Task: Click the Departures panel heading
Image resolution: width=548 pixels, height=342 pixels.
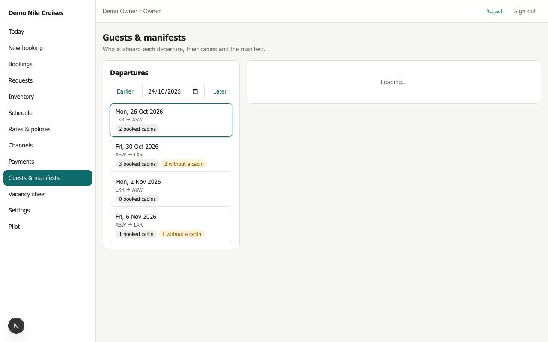Action: click(129, 73)
